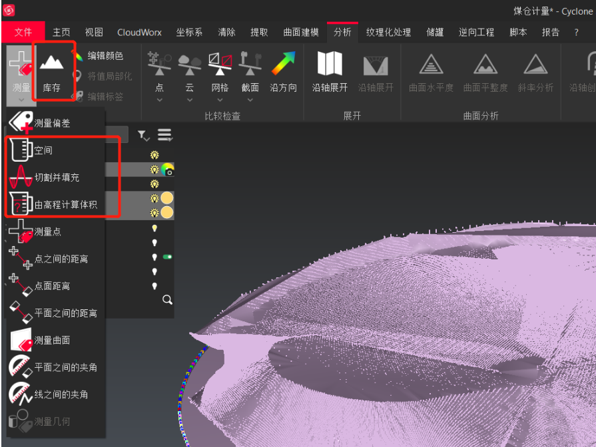Switch to the 逆向工程 tab
This screenshot has width=596, height=447.
476,33
